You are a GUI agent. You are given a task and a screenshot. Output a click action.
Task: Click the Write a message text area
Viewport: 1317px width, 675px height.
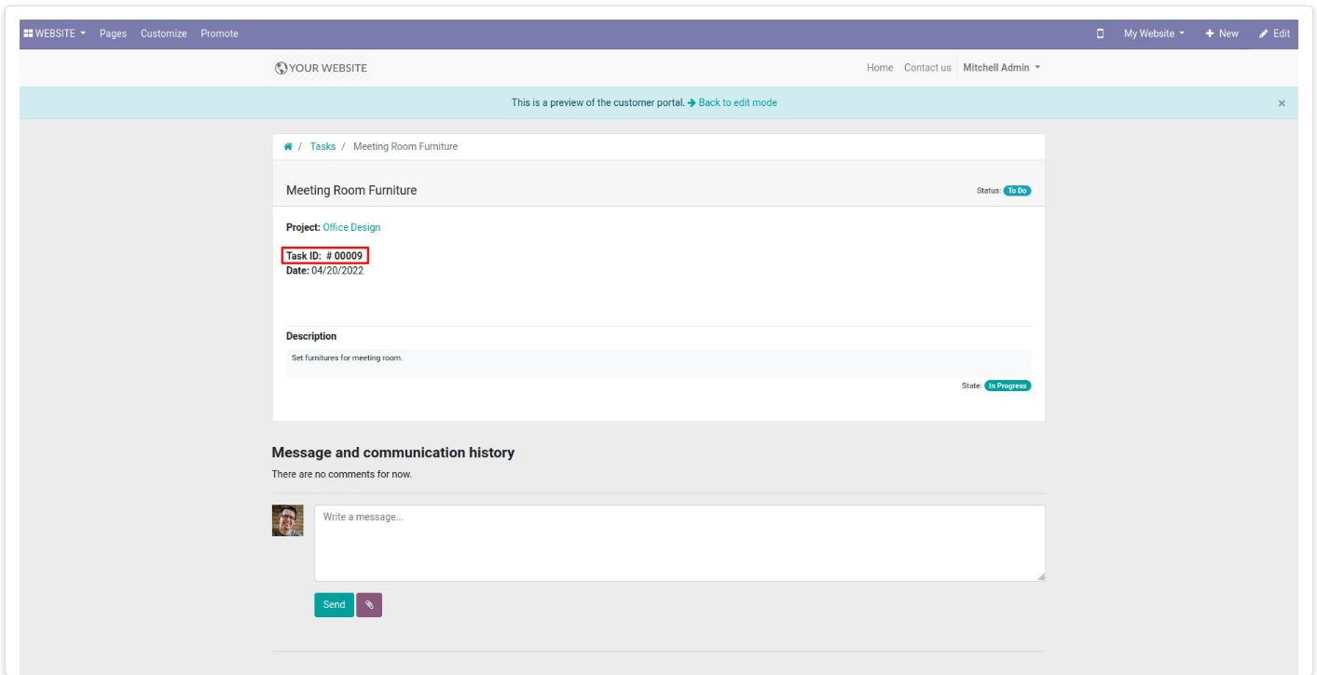679,544
